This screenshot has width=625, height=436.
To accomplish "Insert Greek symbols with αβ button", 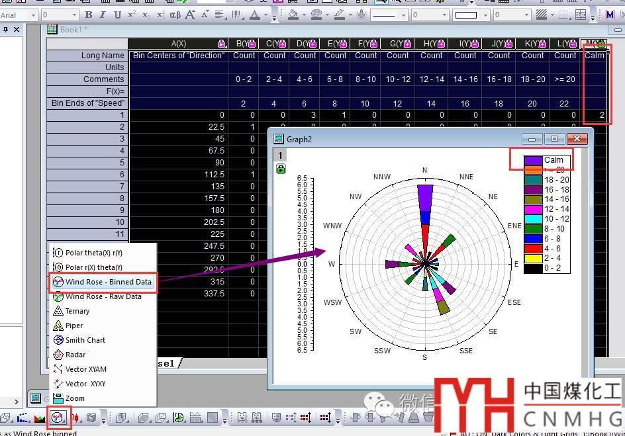I will click(x=175, y=15).
